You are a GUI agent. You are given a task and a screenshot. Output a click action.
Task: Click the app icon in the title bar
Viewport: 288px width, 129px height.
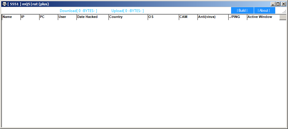coord(4,4)
